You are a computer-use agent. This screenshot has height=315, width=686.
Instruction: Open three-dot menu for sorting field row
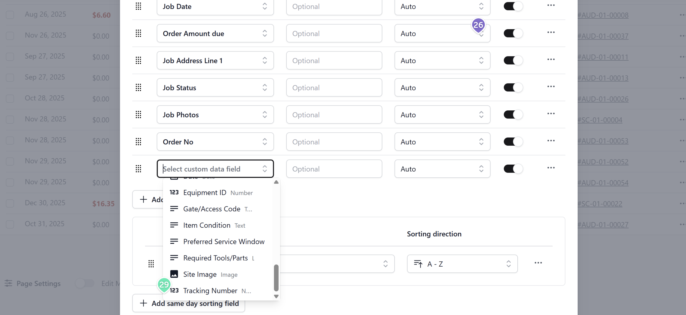538,263
